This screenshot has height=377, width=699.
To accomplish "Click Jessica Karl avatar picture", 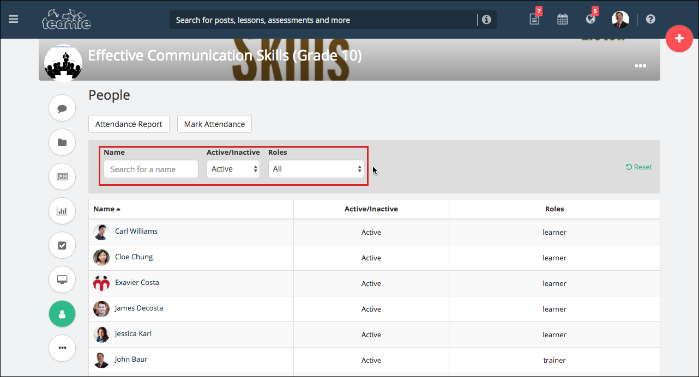I will pyautogui.click(x=101, y=335).
